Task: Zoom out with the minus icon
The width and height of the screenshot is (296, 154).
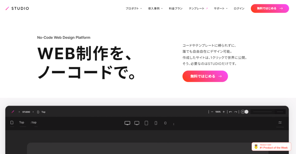Action: click(x=212, y=112)
